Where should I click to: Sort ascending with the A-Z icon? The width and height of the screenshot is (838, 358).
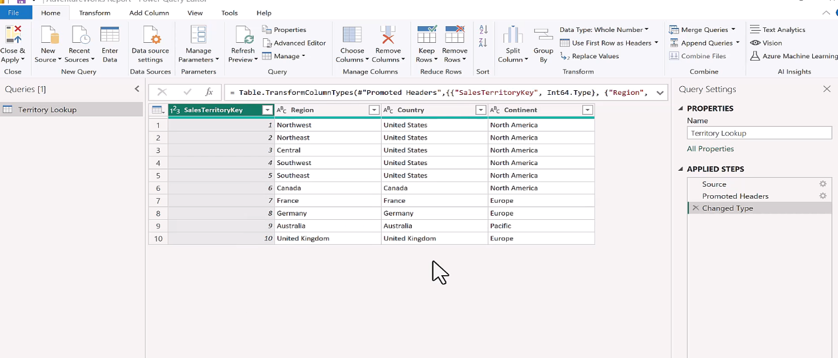pos(483,30)
